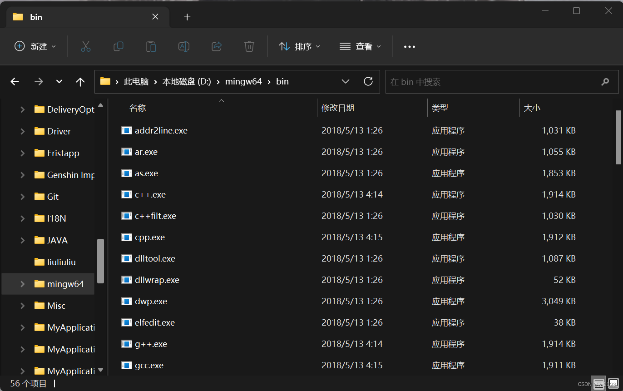
Task: Select the g++.exe file icon
Action: click(x=127, y=344)
